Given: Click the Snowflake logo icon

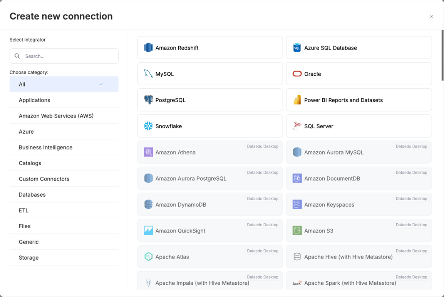Looking at the screenshot, I should click(148, 126).
